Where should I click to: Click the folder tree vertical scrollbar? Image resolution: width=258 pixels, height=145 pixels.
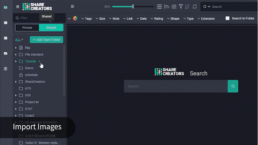click(64, 71)
